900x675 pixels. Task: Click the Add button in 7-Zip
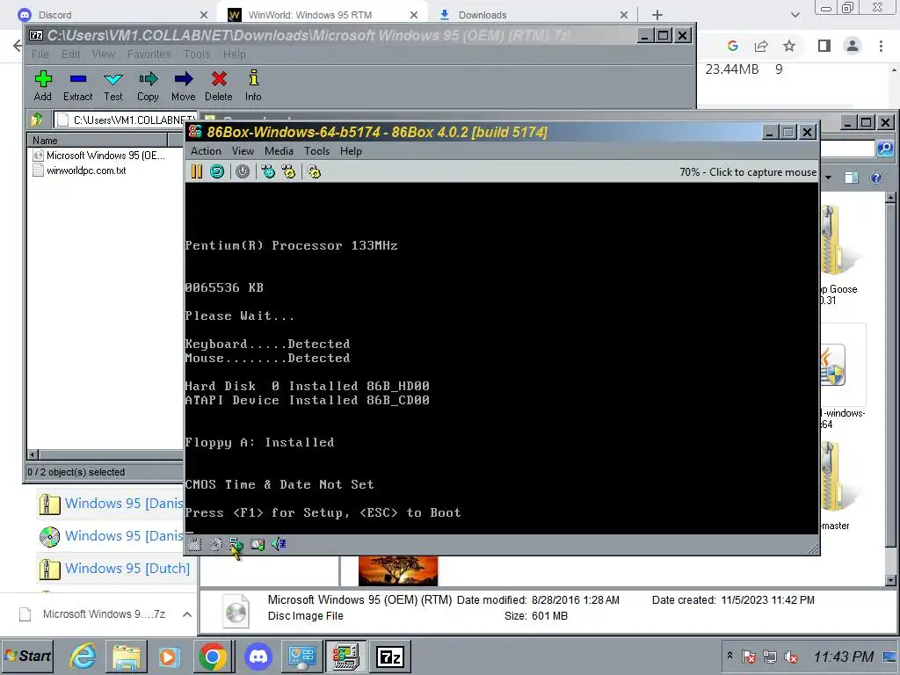point(42,86)
